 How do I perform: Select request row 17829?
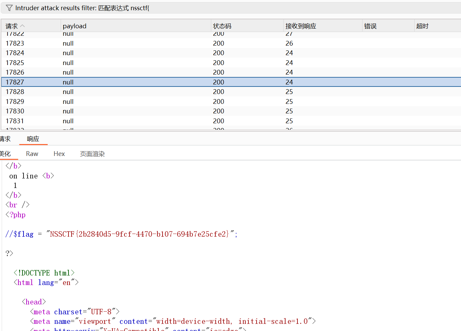pyautogui.click(x=231, y=101)
